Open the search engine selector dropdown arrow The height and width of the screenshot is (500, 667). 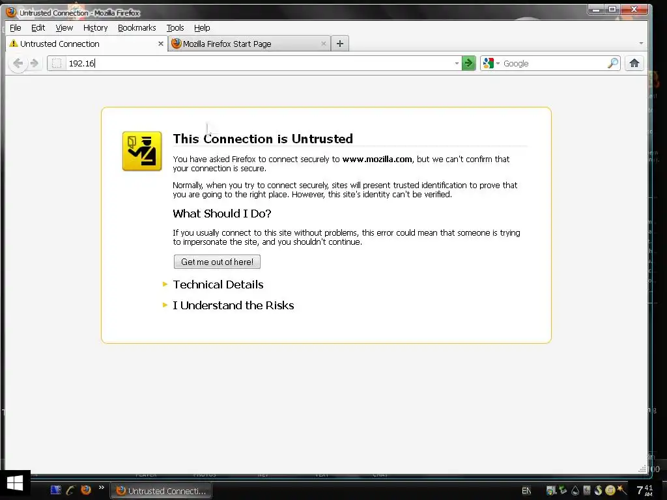(x=498, y=63)
